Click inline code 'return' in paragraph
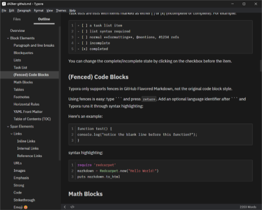262x210 pixels. [x=149, y=99]
